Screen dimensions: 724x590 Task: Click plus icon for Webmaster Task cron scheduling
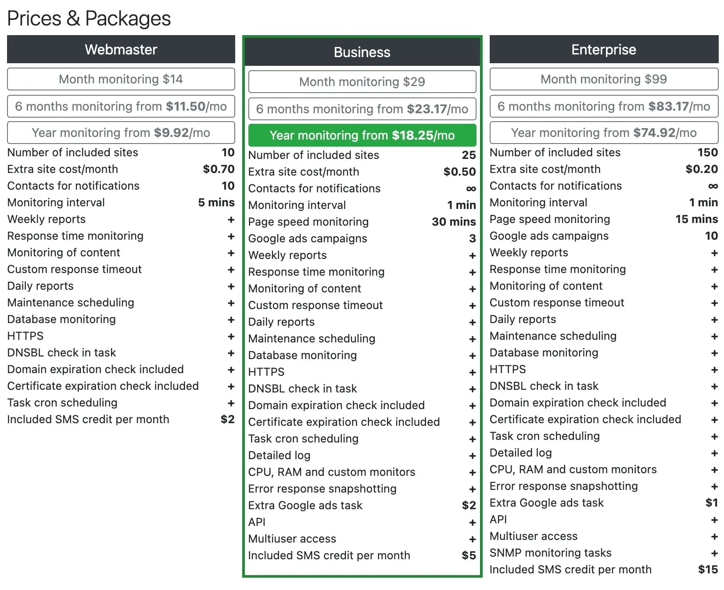tap(231, 403)
